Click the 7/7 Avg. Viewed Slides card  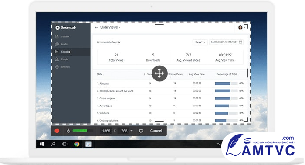pyautogui.click(x=188, y=57)
